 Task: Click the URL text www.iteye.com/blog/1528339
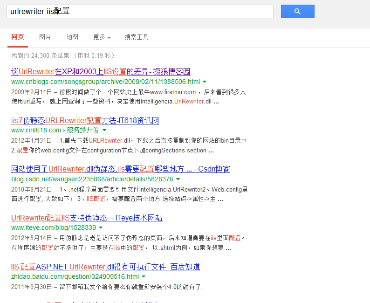(54, 228)
